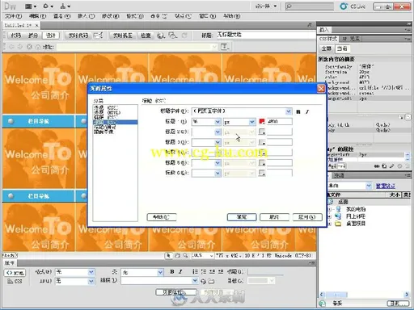Click the Attach Style Sheet link icon in CSS panel
This screenshot has width=414, height=310.
[377, 166]
